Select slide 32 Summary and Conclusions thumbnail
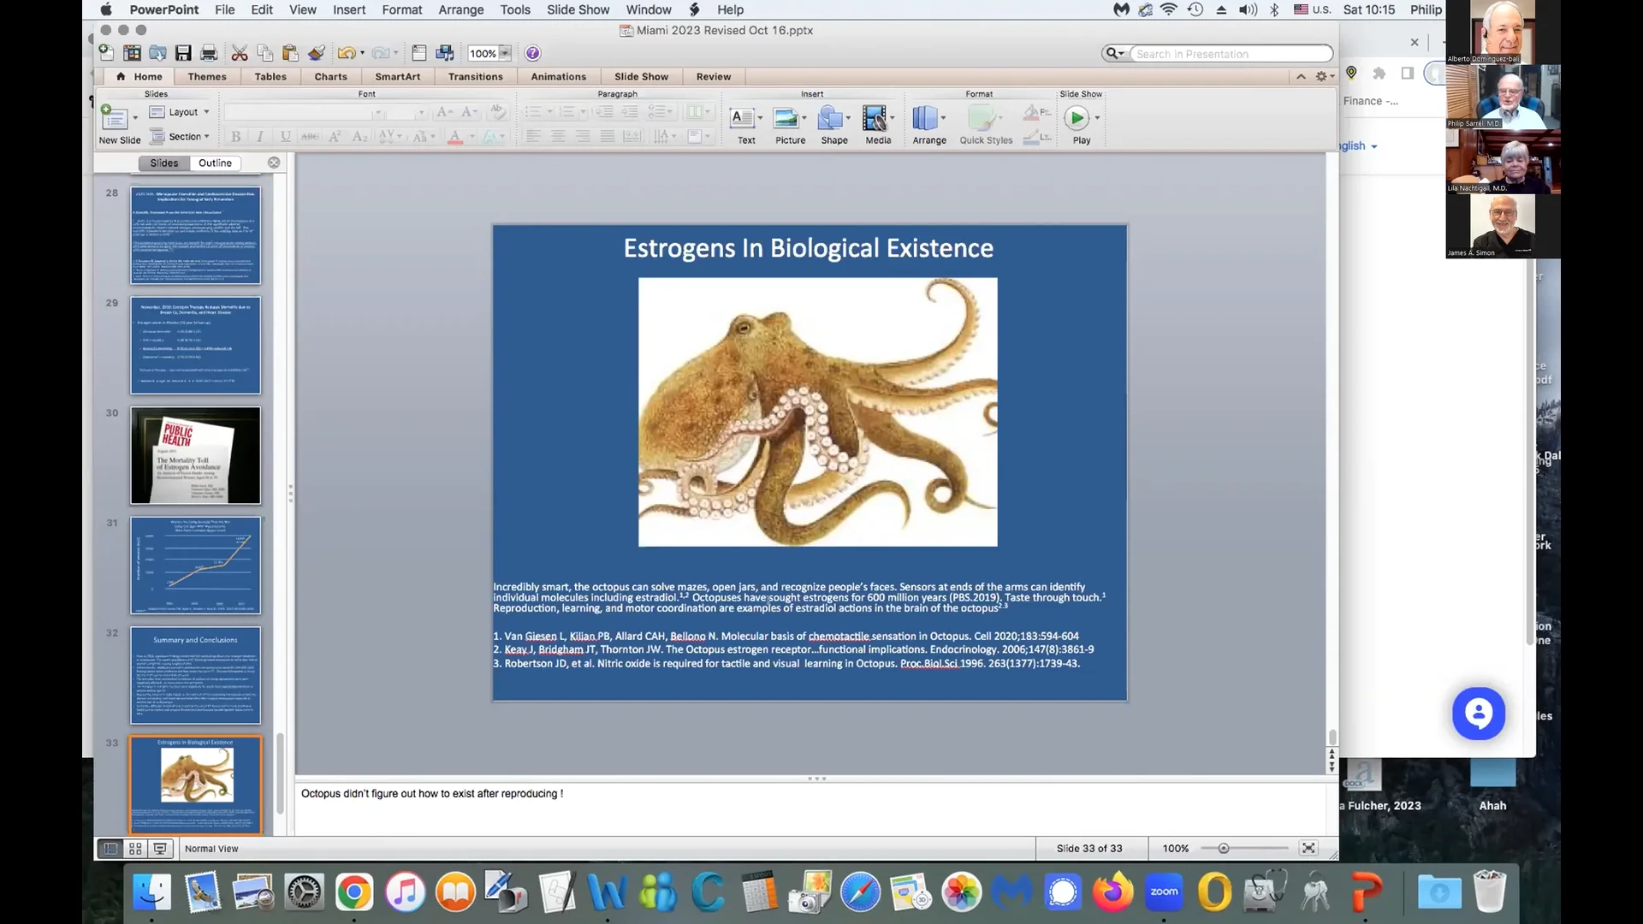The image size is (1643, 924). (x=195, y=675)
